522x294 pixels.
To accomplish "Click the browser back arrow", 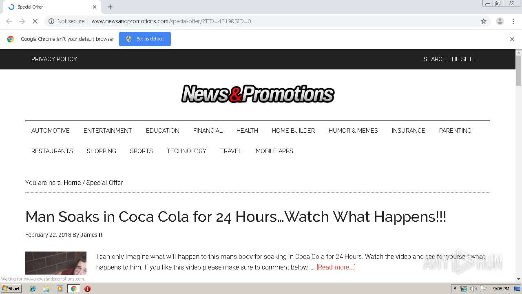I will click(x=9, y=21).
